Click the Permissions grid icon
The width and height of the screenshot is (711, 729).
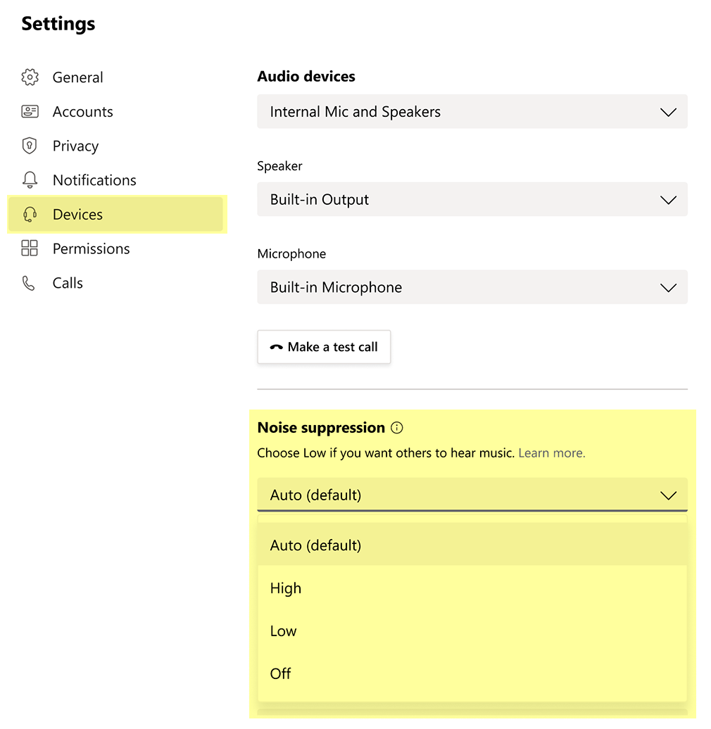click(x=30, y=248)
